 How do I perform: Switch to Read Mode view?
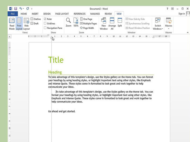coord(12,24)
